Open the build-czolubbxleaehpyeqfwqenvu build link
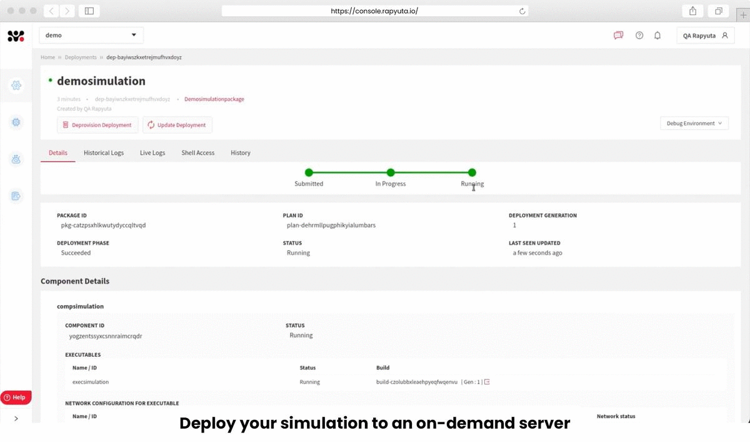 click(417, 382)
